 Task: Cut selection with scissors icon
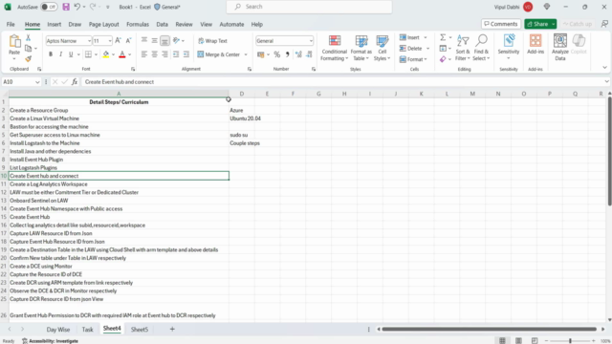(x=28, y=37)
